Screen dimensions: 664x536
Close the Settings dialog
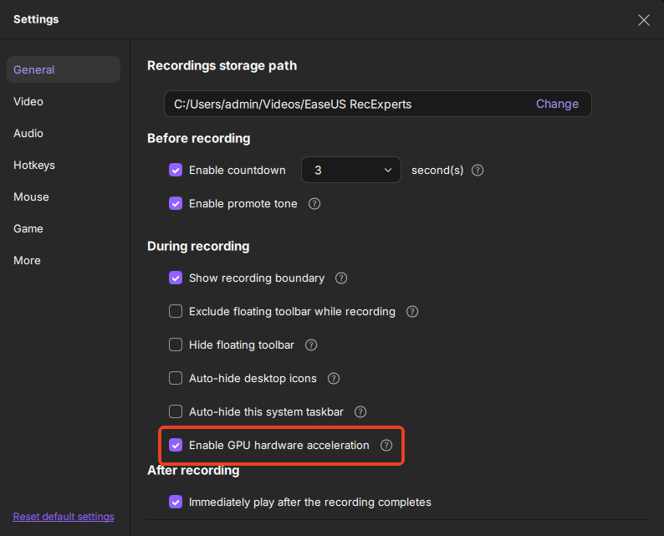click(644, 20)
